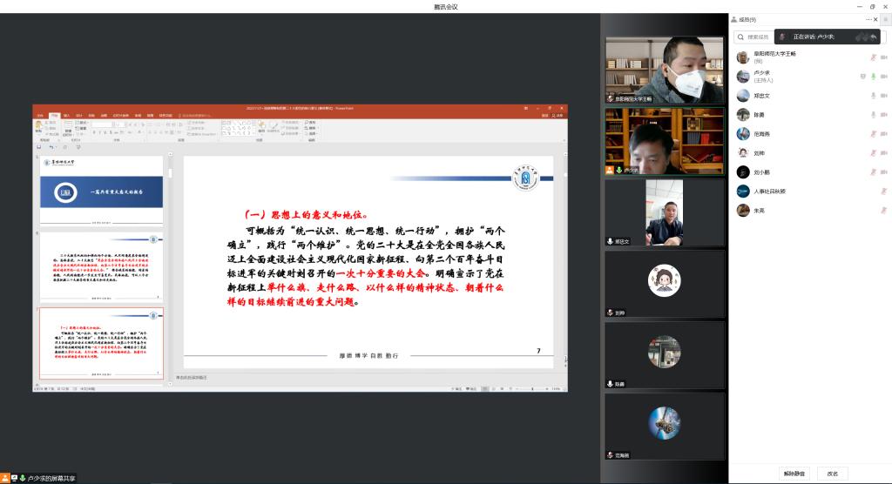The image size is (892, 484).
Task: Click the screen share icon beside 卢少求
Action: click(862, 77)
